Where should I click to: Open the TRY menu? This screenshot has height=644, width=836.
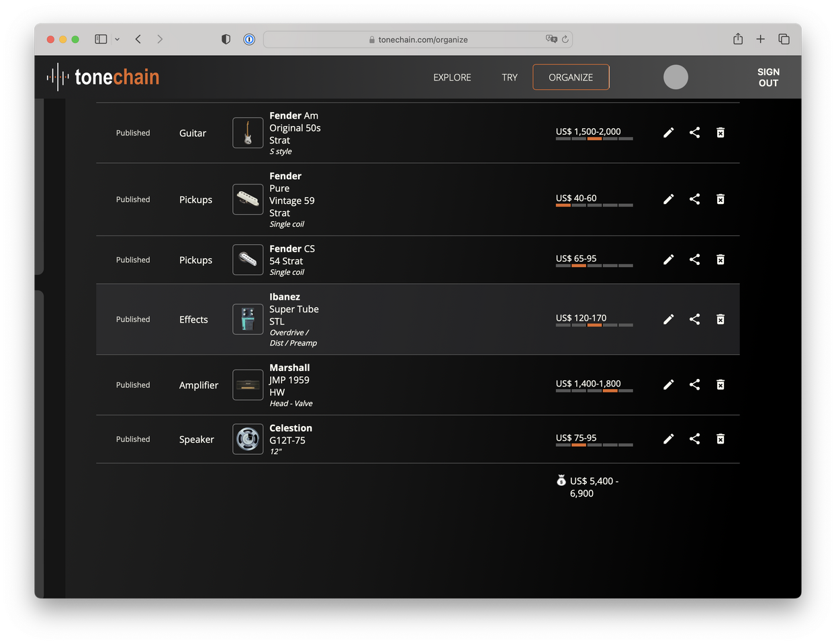point(510,77)
